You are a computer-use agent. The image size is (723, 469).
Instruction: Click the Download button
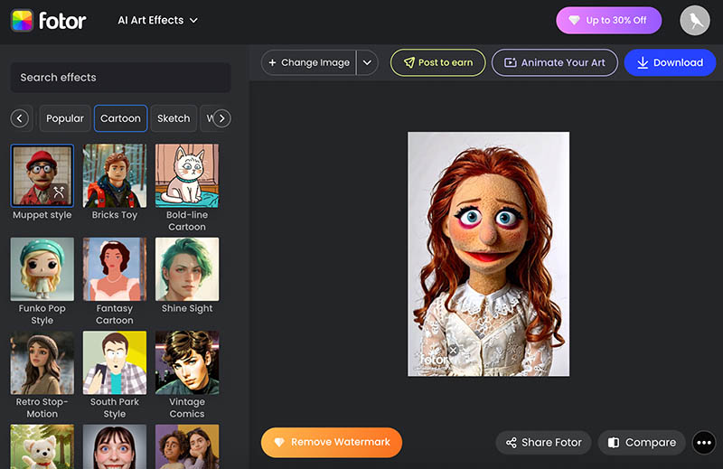(670, 62)
